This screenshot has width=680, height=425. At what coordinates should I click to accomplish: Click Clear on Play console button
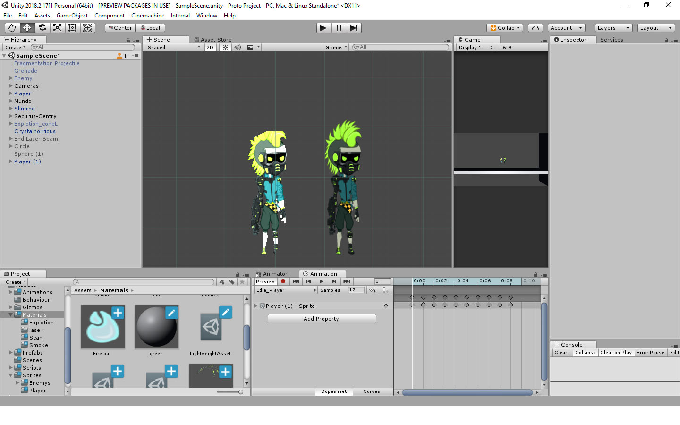click(616, 352)
